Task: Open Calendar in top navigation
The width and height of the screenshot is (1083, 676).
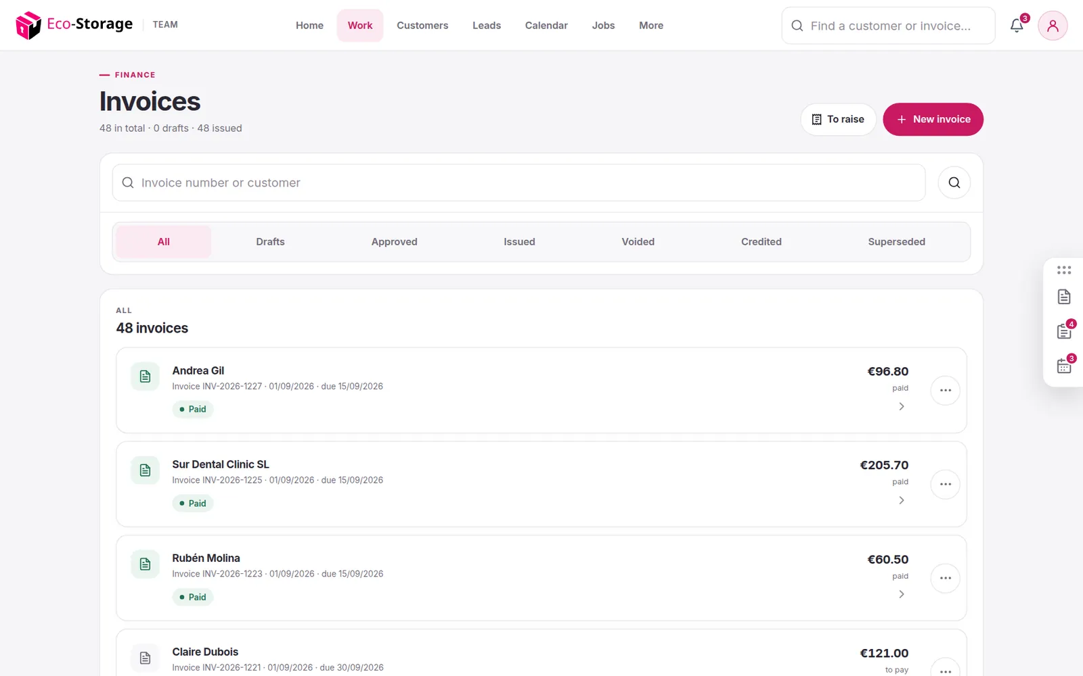Action: point(546,26)
